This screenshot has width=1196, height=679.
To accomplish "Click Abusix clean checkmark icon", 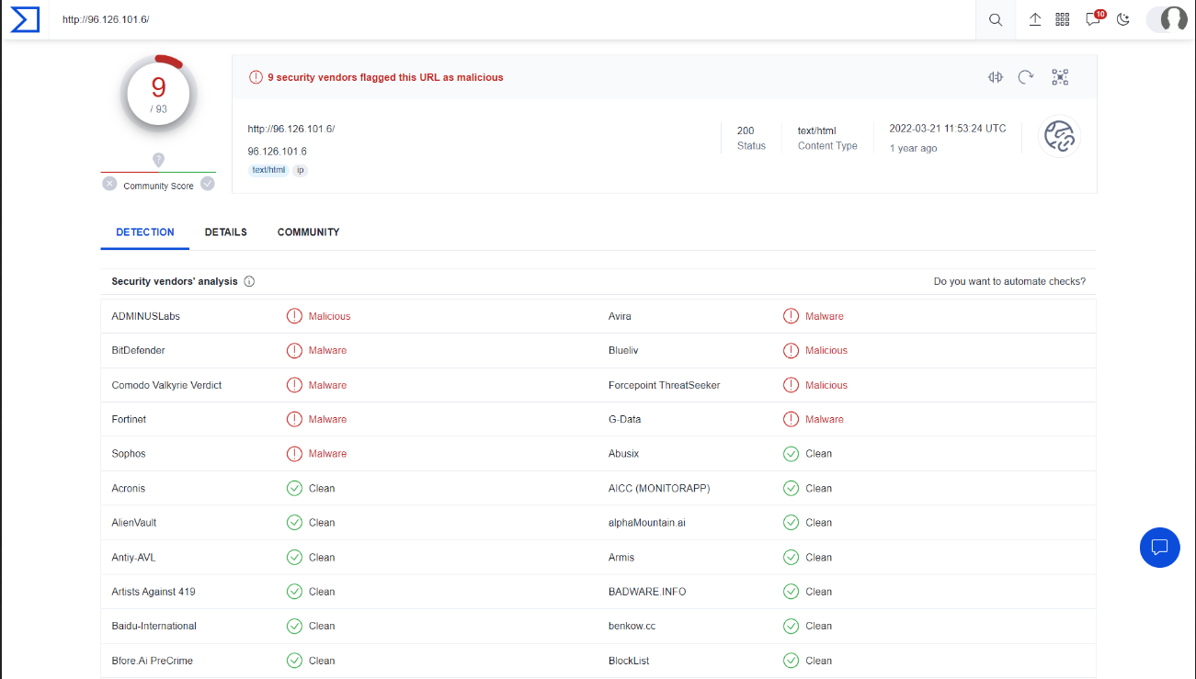I will click(x=791, y=454).
